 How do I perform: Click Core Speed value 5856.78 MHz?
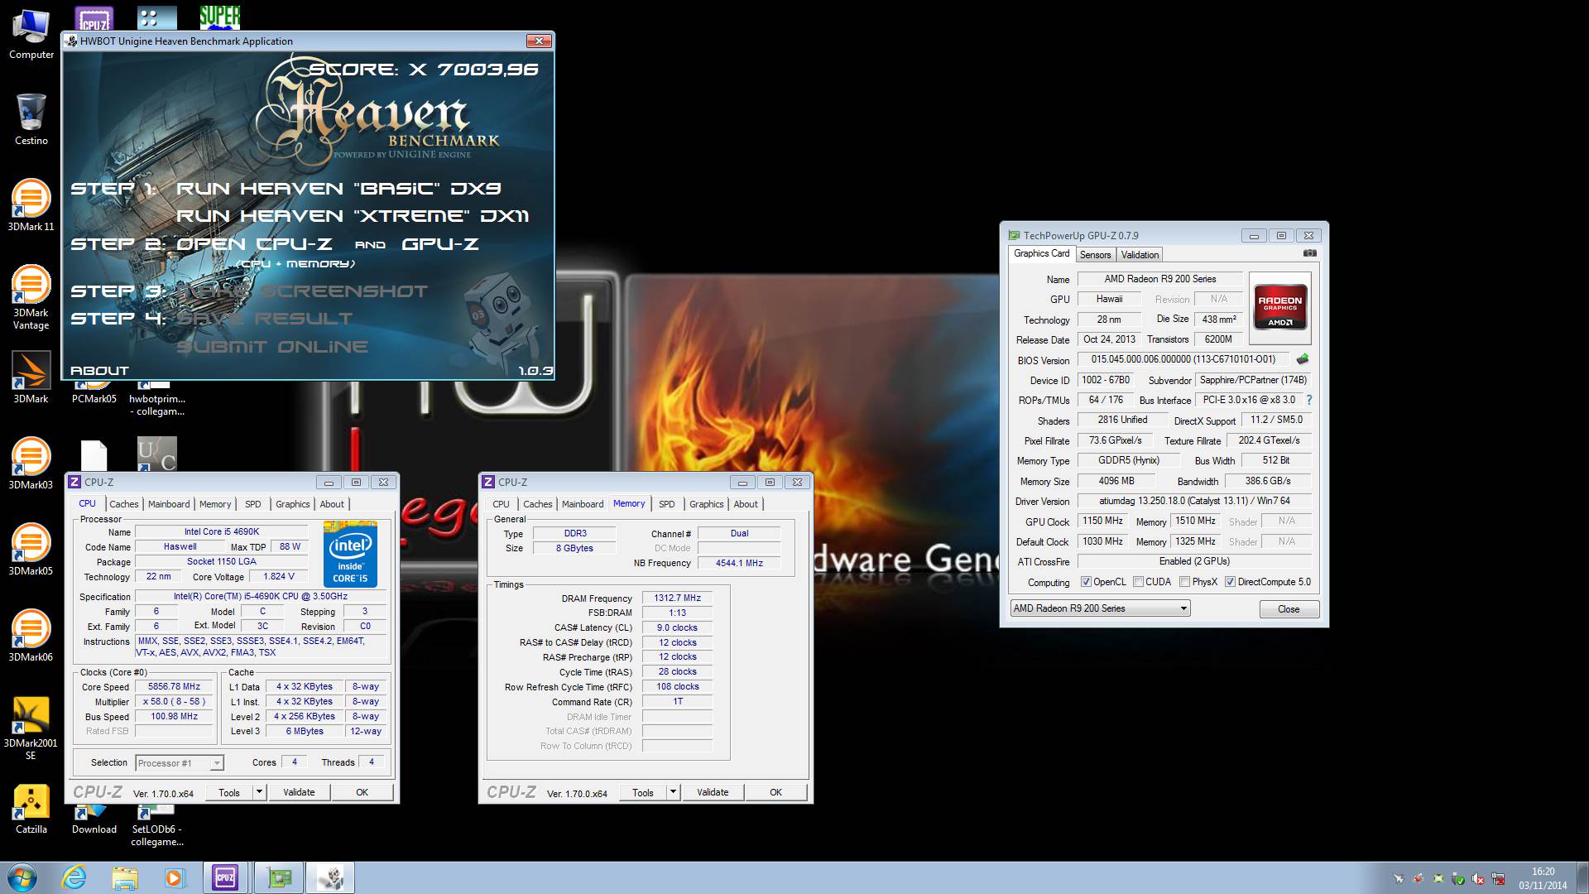coord(174,687)
